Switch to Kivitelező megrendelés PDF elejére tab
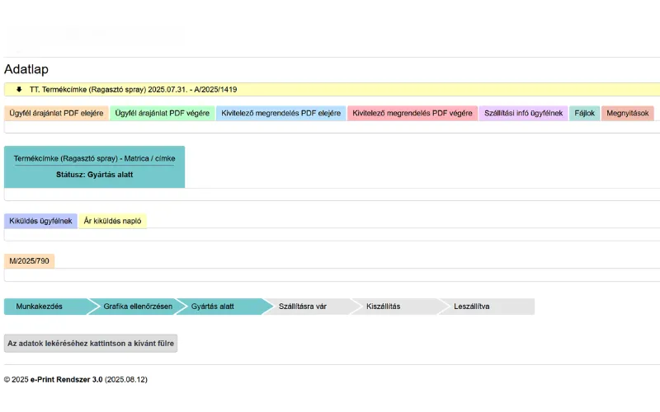 [280, 113]
